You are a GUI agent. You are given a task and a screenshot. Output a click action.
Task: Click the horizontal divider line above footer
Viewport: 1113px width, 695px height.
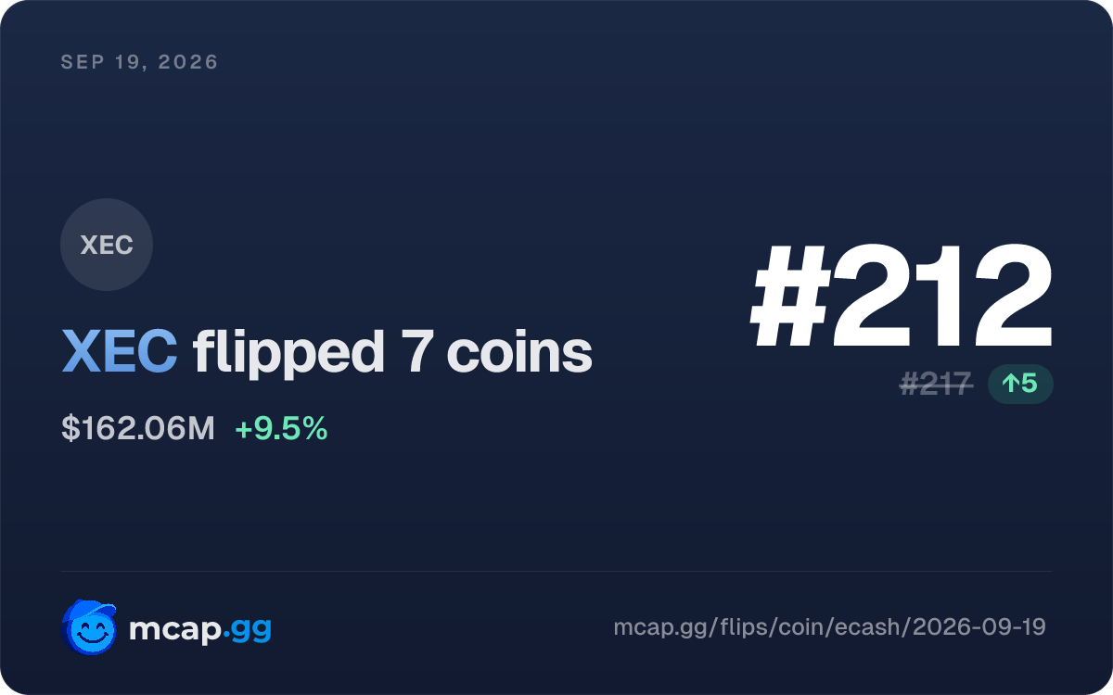[x=556, y=571]
